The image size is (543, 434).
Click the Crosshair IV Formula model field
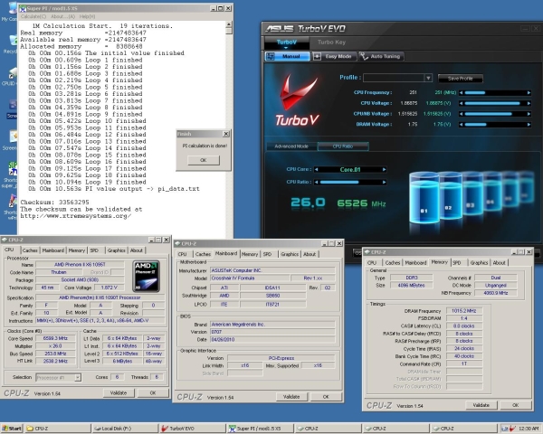(250, 278)
